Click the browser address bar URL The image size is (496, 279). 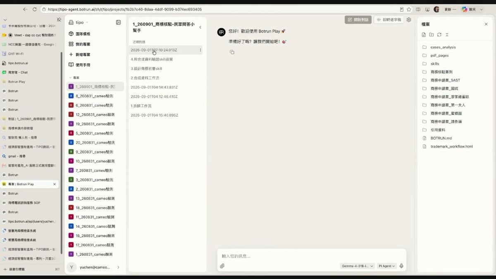(124, 9)
